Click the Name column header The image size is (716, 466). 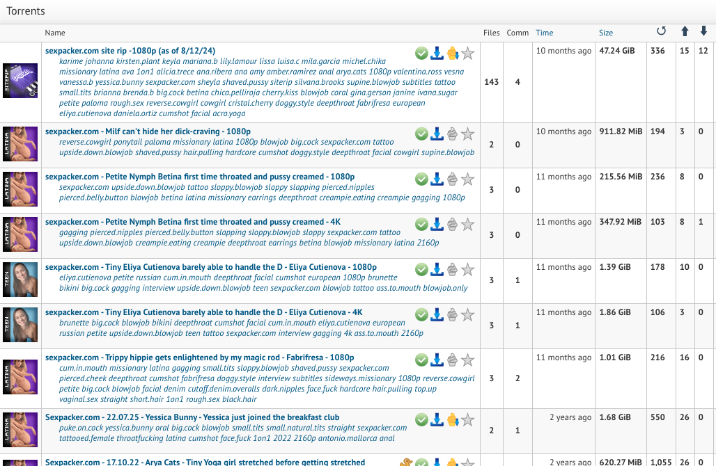tap(55, 33)
